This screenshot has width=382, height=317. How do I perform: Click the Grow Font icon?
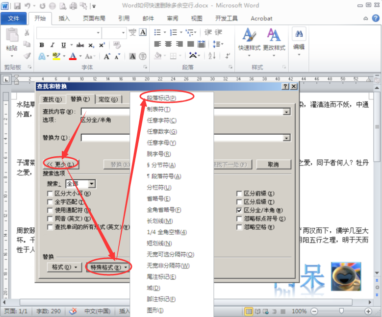click(x=107, y=56)
